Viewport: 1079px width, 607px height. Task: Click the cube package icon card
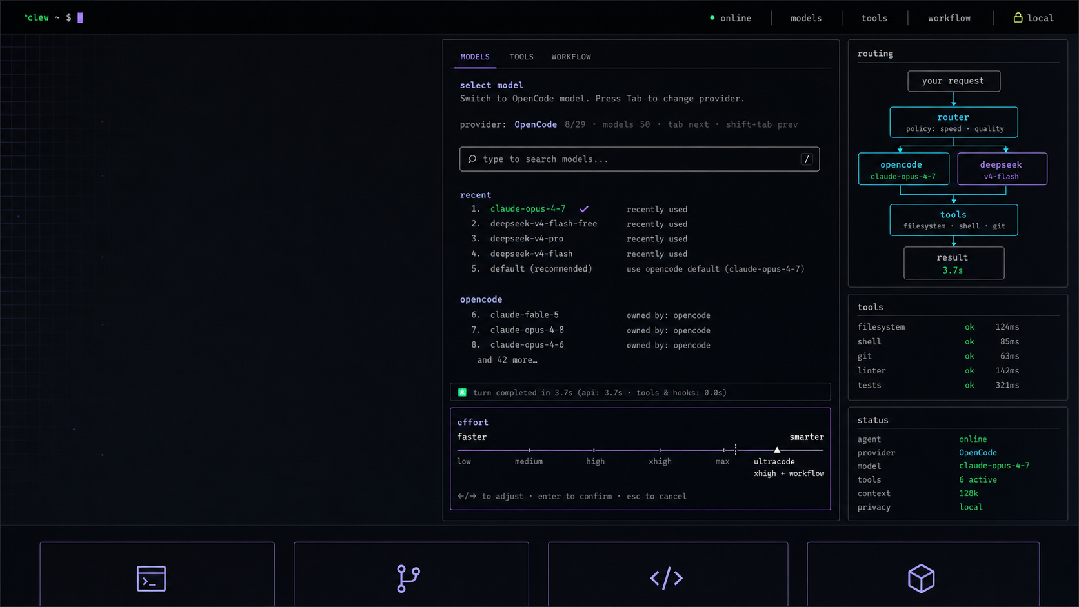tap(923, 574)
